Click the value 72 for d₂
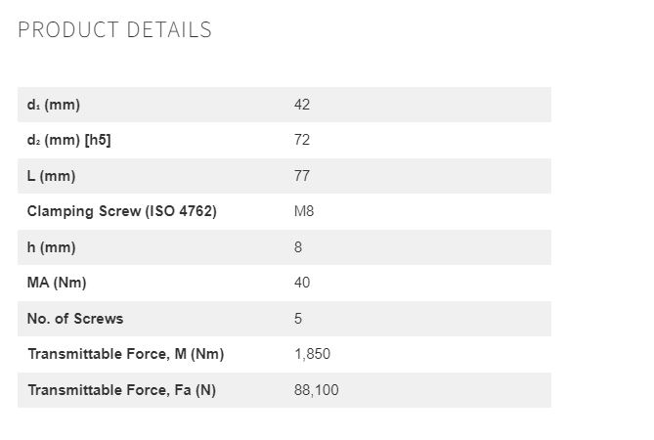654x440 pixels. point(302,140)
